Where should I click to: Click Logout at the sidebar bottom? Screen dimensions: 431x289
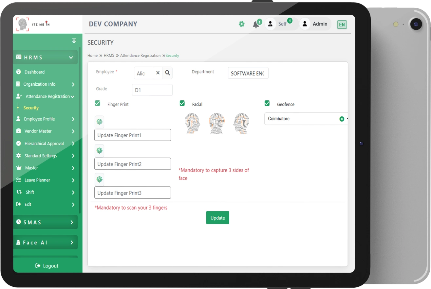click(x=47, y=266)
